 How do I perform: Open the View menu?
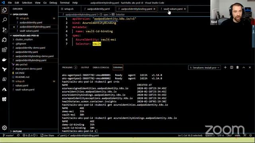[37, 3]
